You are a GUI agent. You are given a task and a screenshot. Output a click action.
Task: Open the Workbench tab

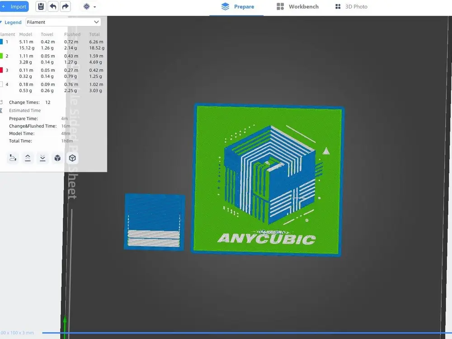click(x=297, y=7)
